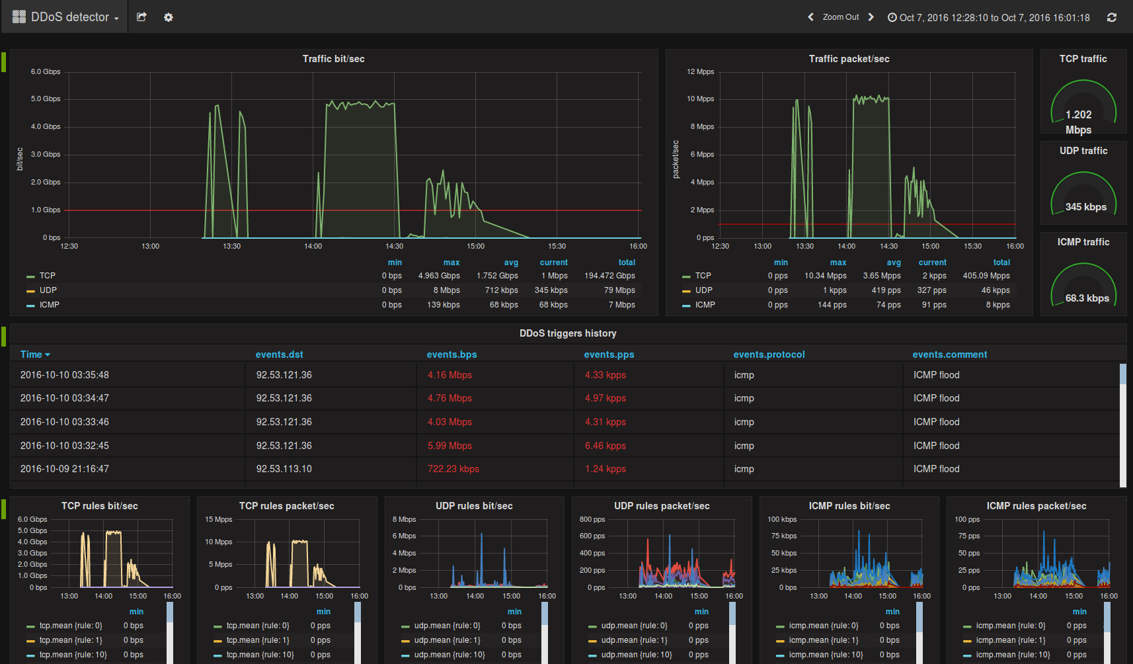Image resolution: width=1133 pixels, height=664 pixels.
Task: Click the share dashboard icon
Action: coord(141,17)
